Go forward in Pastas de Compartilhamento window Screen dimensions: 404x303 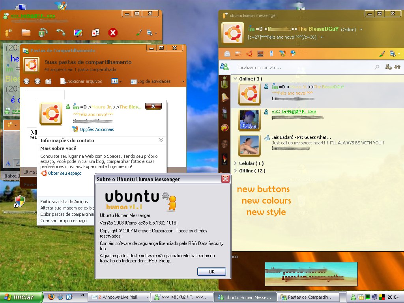(x=37, y=81)
